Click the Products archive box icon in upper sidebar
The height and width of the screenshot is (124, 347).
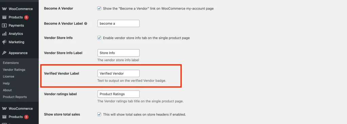pyautogui.click(x=4, y=17)
